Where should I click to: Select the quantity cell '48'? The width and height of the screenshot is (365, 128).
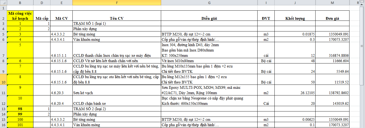pyautogui.click(x=295, y=61)
